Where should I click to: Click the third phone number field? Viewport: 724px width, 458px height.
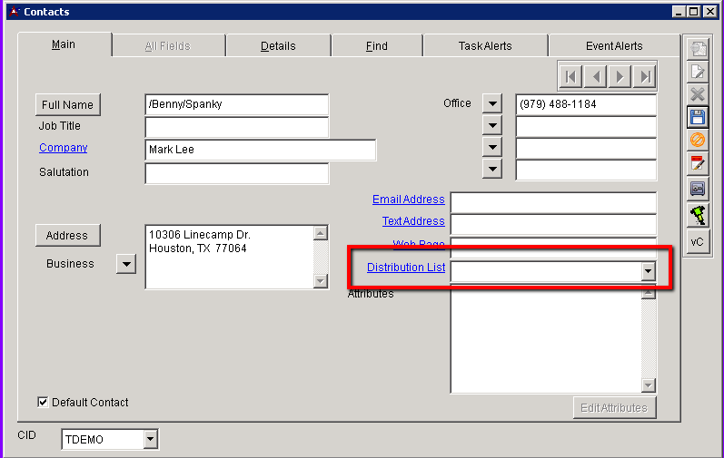(x=586, y=149)
